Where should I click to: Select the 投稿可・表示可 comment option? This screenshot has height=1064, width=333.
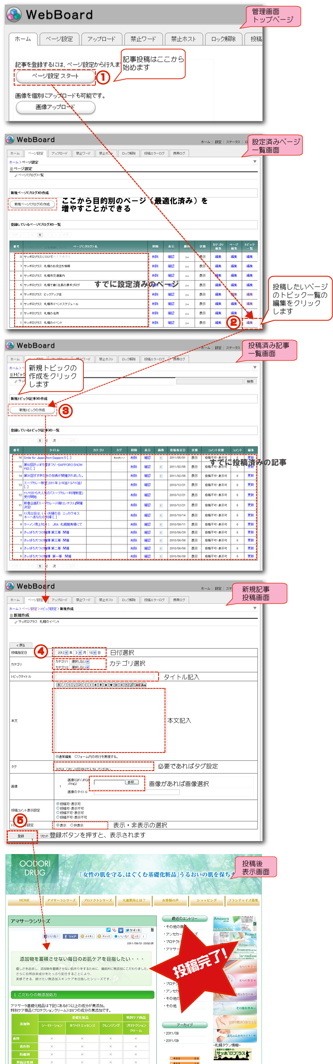58,804
